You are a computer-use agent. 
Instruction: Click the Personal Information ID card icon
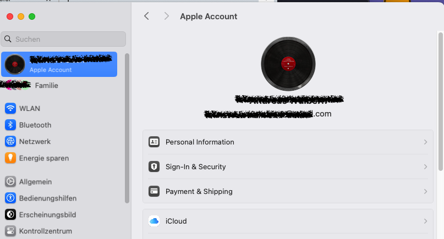coord(154,142)
